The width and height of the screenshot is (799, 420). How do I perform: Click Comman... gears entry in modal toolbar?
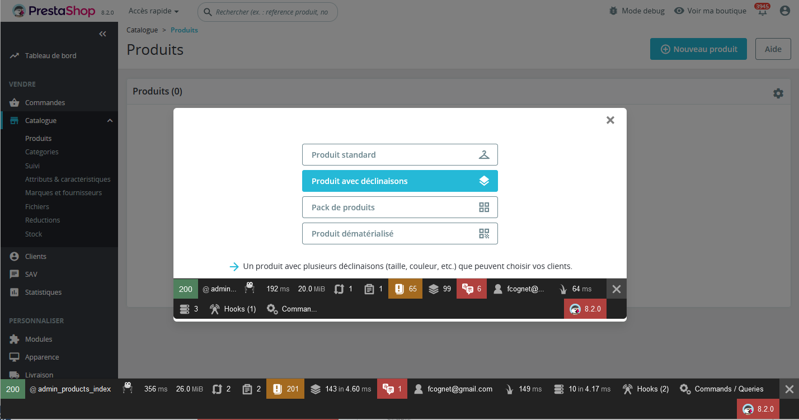(x=292, y=309)
